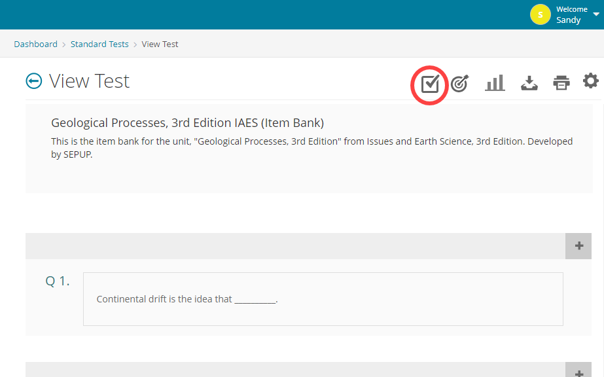
Task: Click the Geological Processes item bank title
Action: [x=187, y=123]
